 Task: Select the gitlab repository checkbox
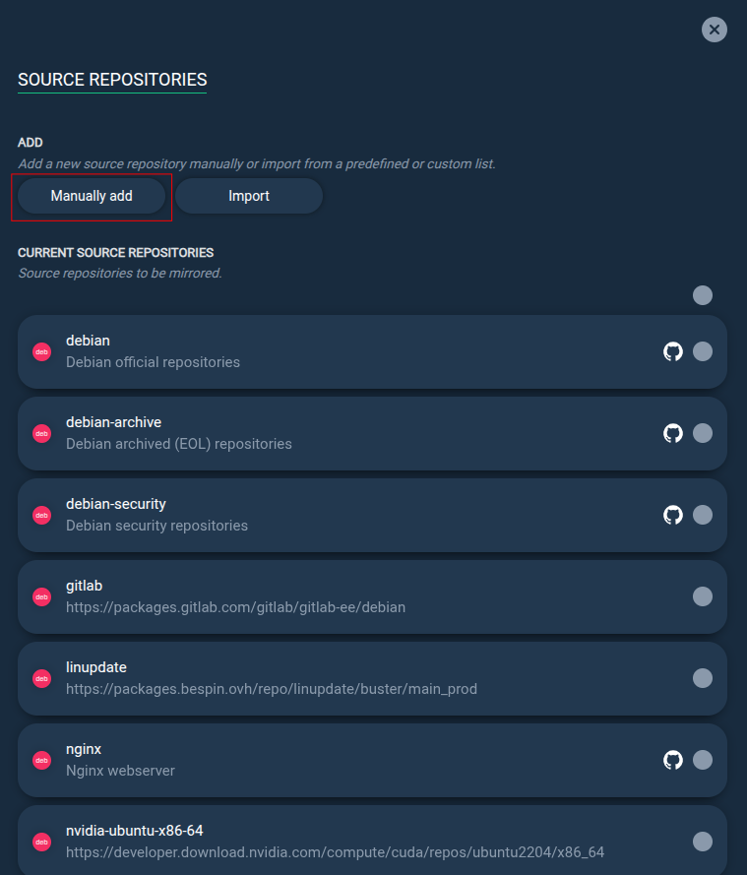point(703,596)
